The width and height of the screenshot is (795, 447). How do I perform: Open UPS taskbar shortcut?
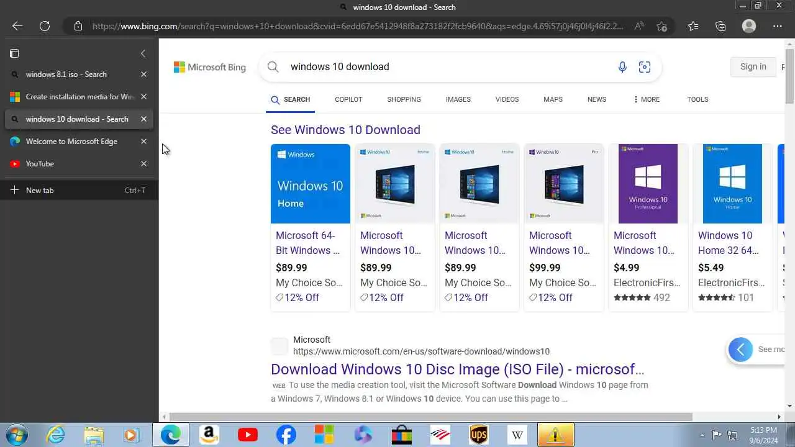(479, 435)
